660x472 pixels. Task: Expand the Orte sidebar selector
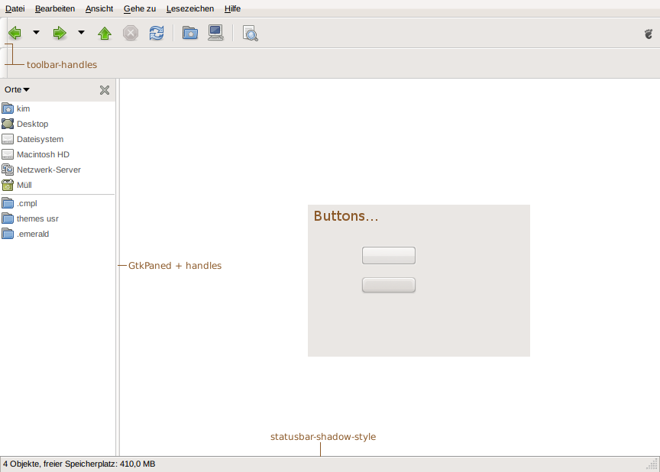point(17,90)
